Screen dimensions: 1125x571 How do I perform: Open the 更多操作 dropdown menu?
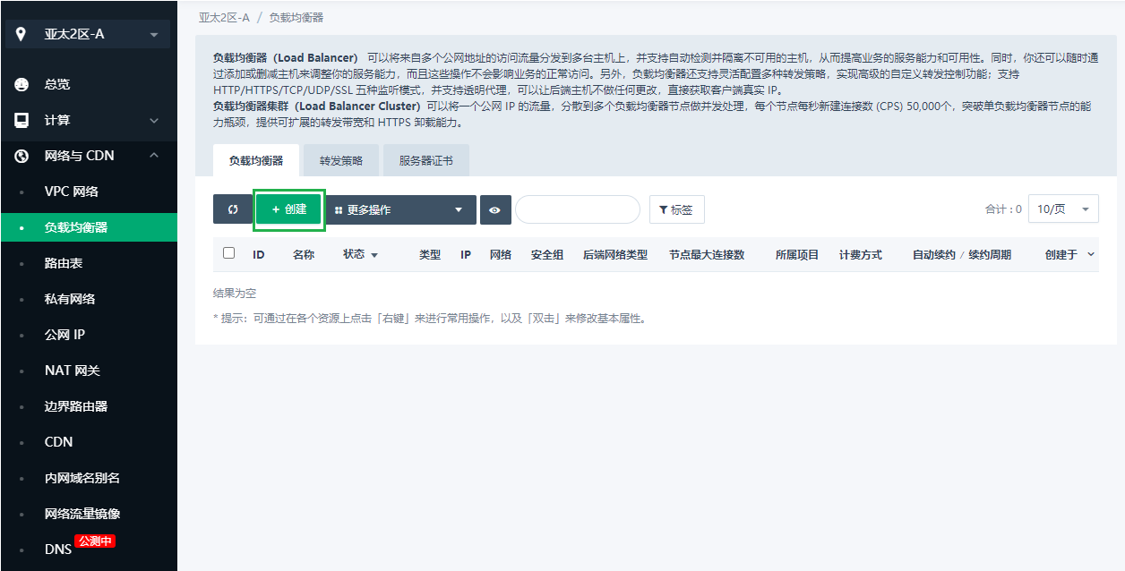399,209
